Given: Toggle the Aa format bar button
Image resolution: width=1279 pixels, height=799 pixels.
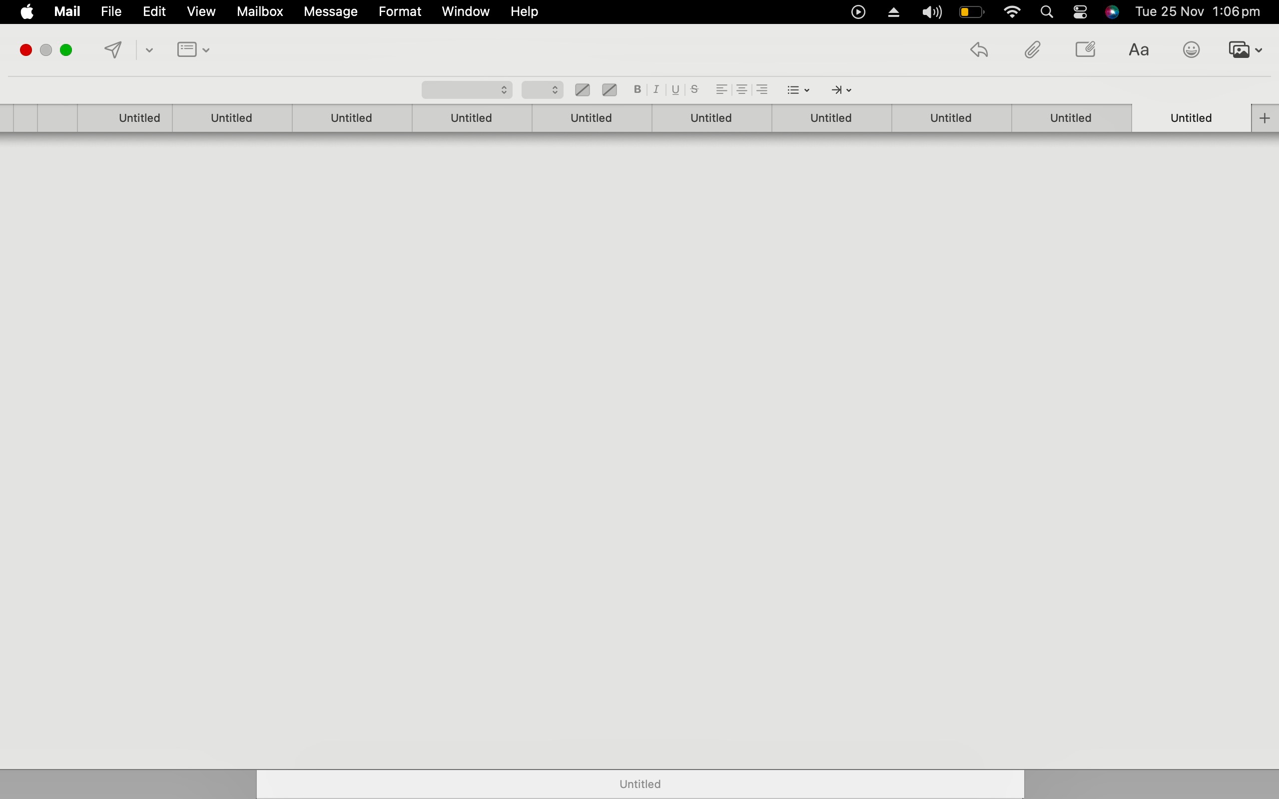Looking at the screenshot, I should [1139, 49].
